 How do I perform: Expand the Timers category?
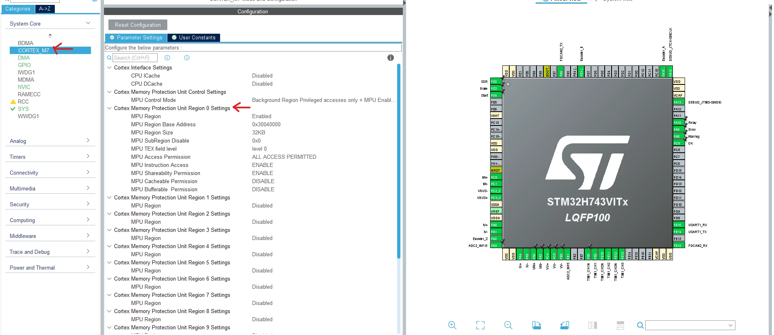(x=88, y=156)
